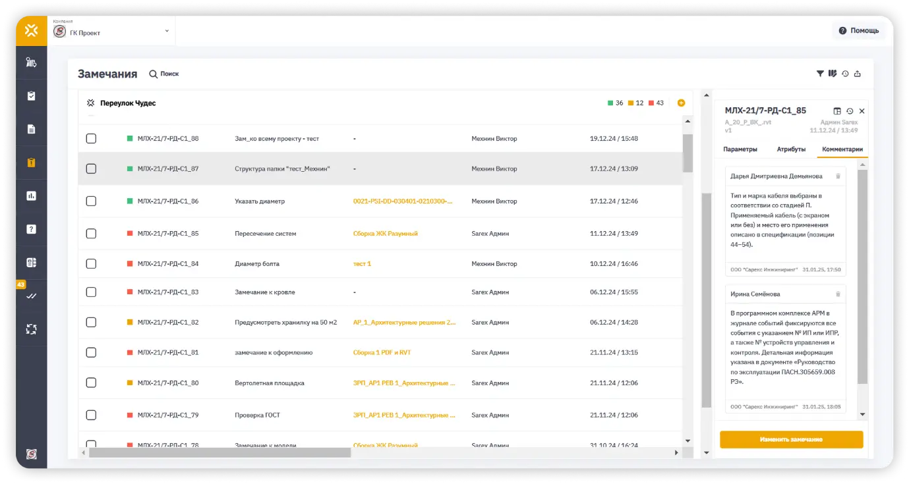Open the buildings/projects sidebar icon
The image size is (909, 484).
tap(31, 63)
